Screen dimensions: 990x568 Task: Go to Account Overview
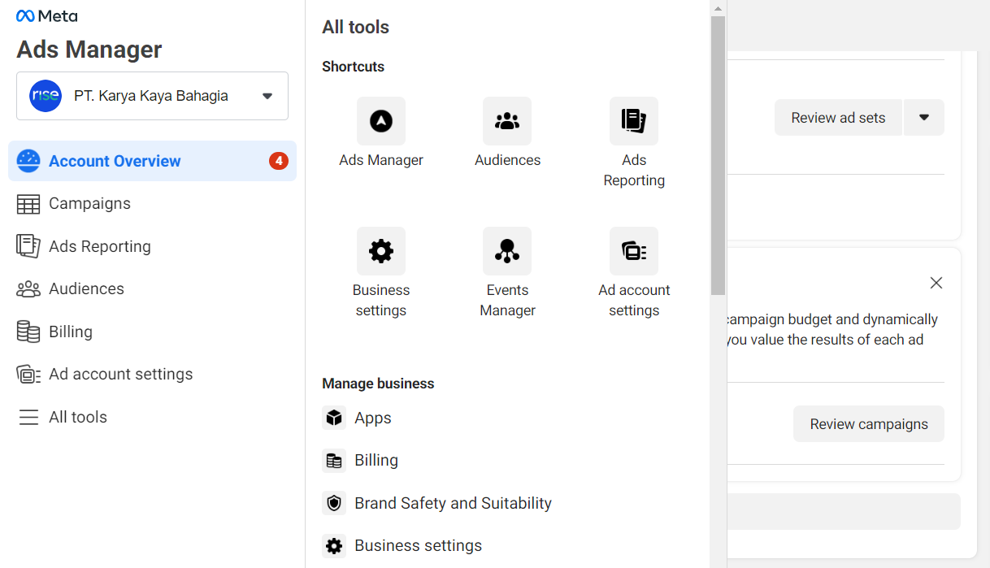(x=152, y=161)
